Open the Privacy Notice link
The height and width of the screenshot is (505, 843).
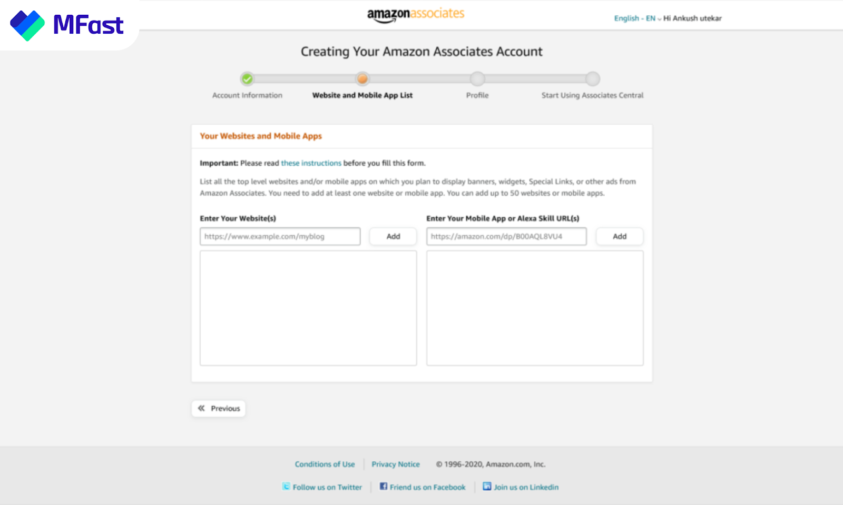[396, 464]
